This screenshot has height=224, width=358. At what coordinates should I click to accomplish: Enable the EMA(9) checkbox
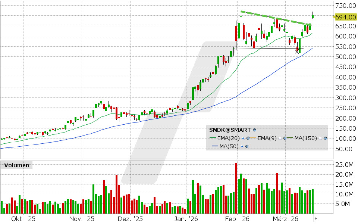[280, 138]
